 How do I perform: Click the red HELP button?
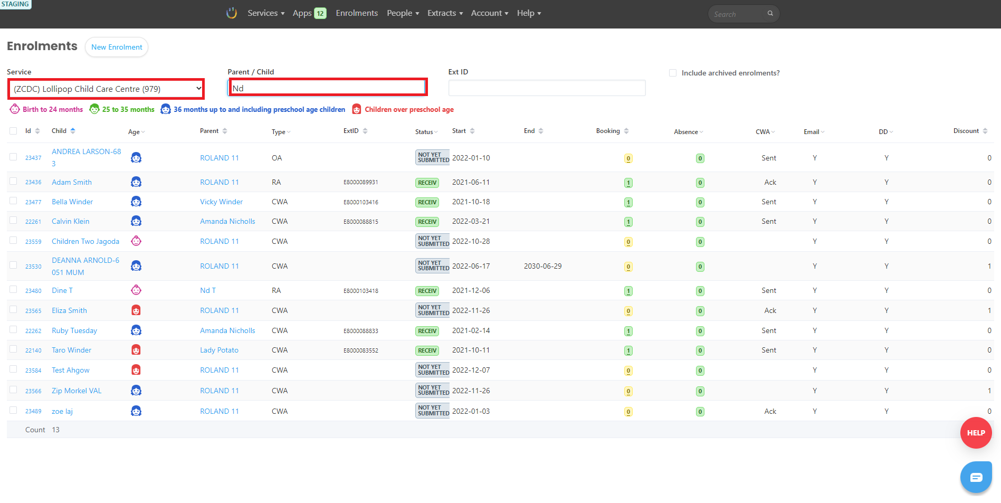[x=976, y=433]
